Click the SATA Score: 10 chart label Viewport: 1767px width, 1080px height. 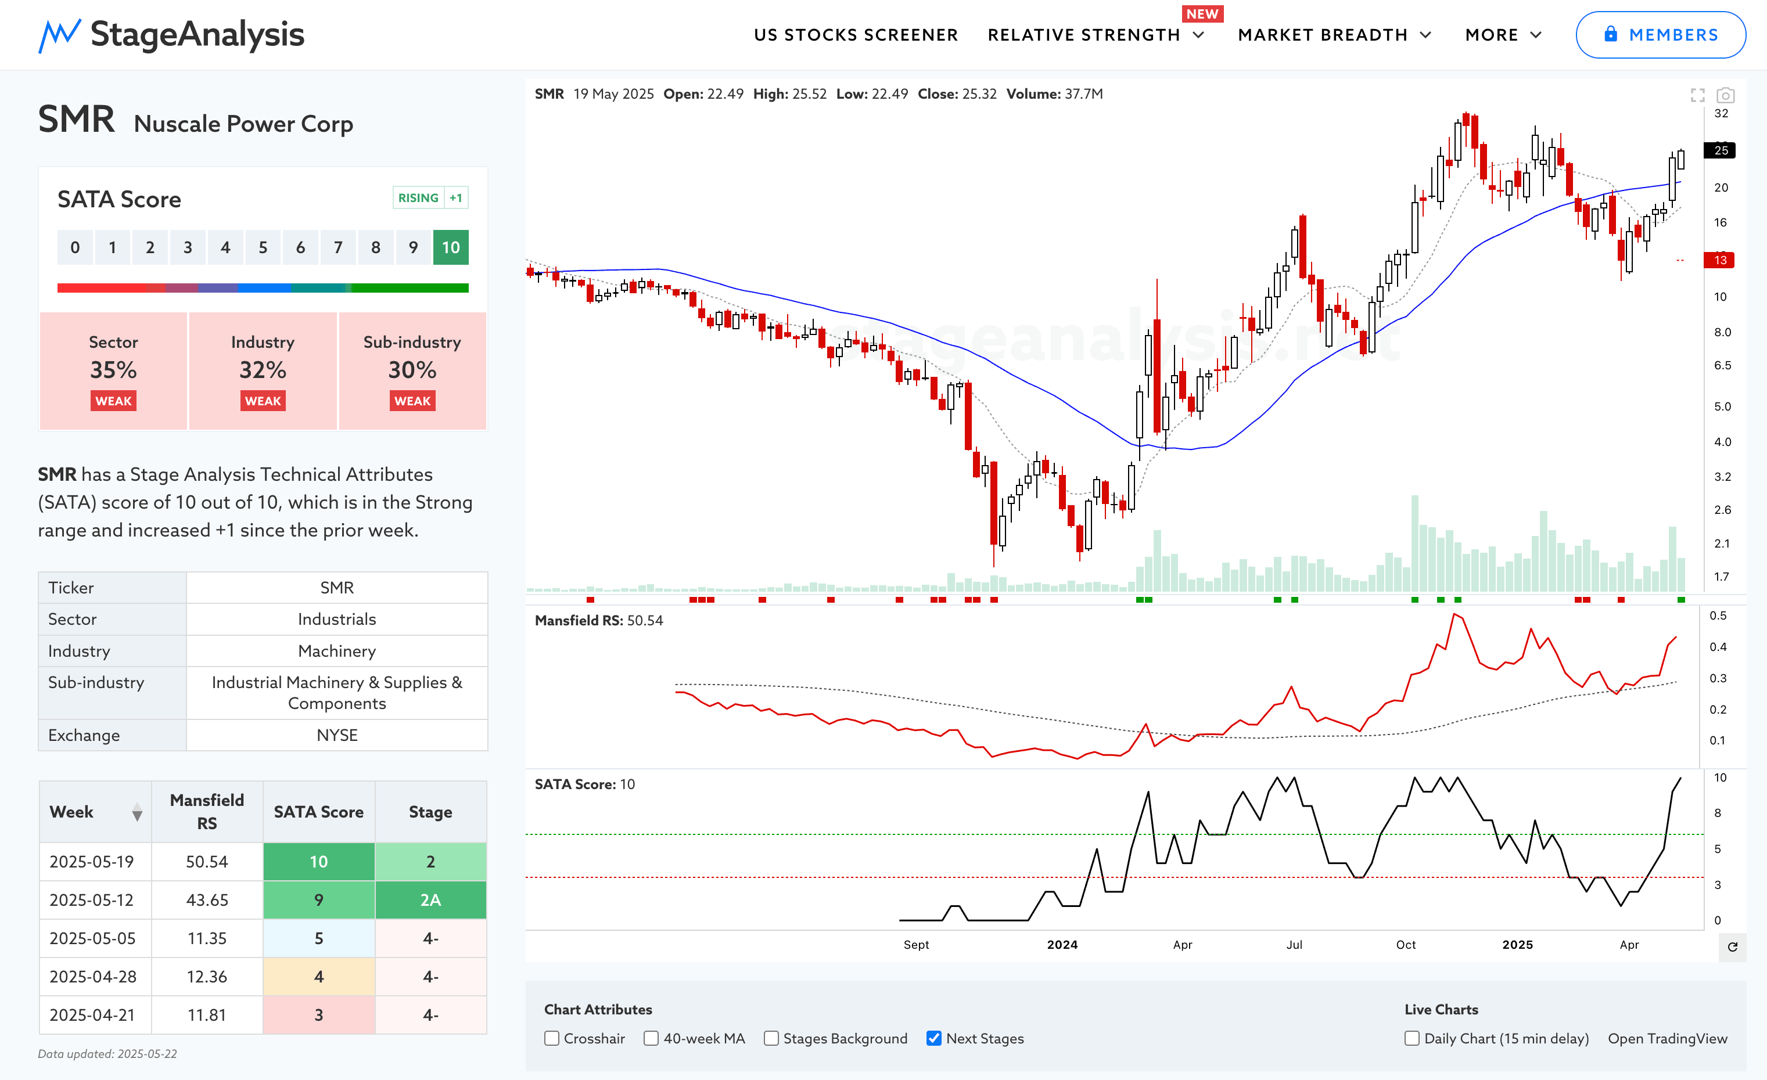coord(584,784)
